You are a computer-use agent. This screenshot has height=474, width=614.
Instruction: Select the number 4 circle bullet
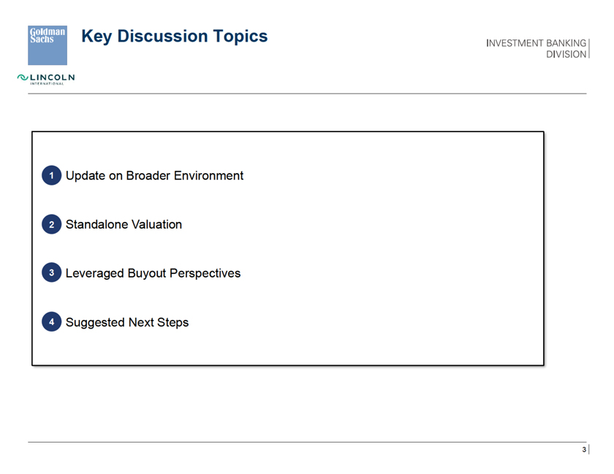tap(51, 322)
